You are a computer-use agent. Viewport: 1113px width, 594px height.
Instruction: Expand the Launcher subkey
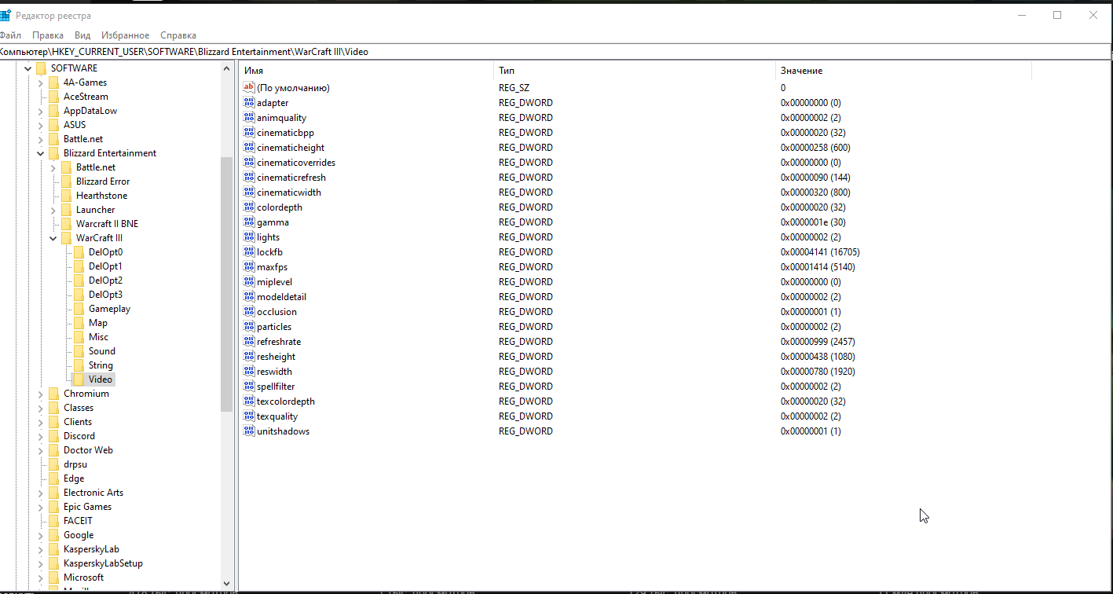pyautogui.click(x=53, y=210)
